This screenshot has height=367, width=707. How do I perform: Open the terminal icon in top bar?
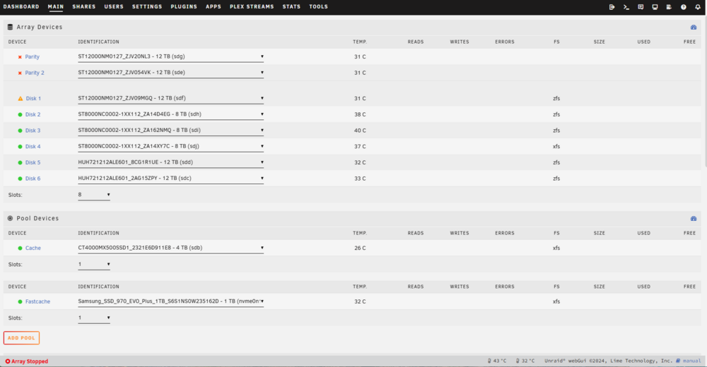click(x=626, y=7)
